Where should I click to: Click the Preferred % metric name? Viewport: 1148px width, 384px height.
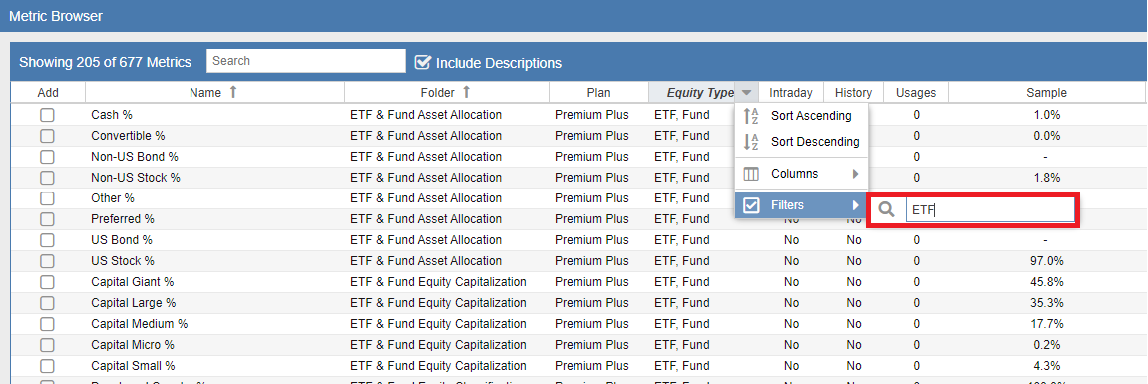click(x=123, y=219)
